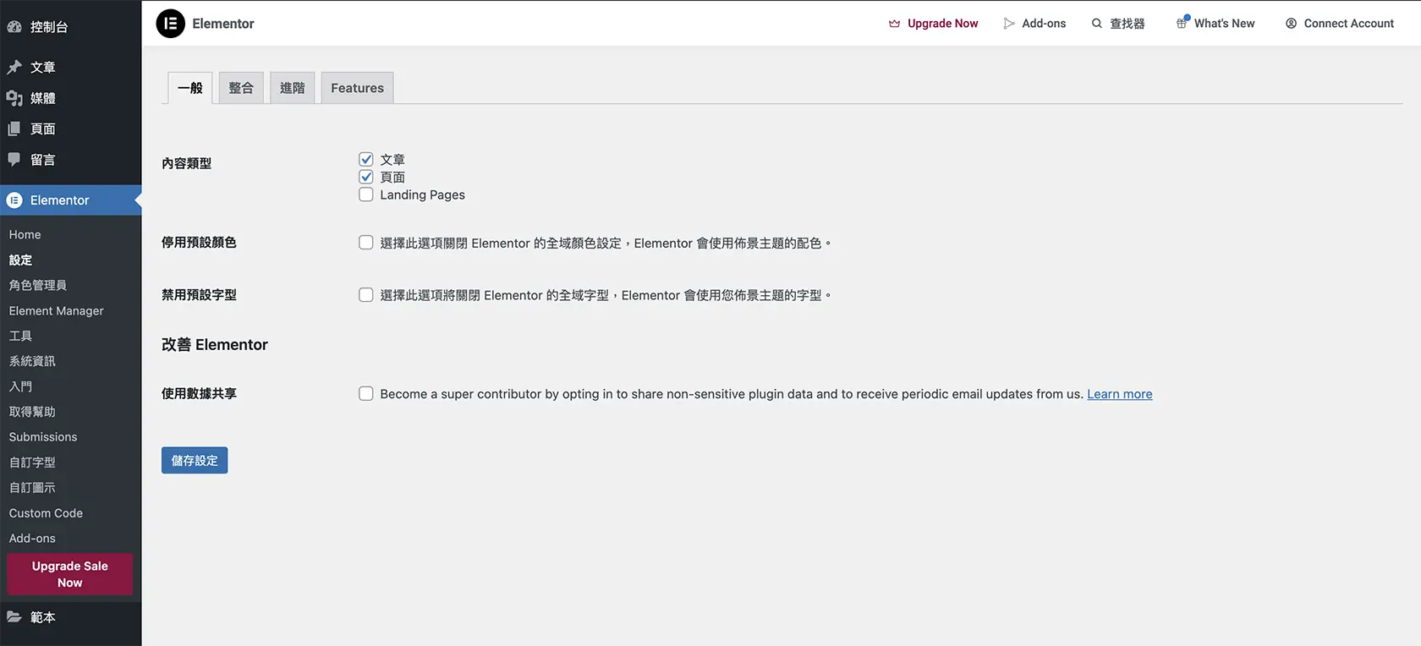
Task: Click the 改善 Elementor heading
Action: coord(215,345)
